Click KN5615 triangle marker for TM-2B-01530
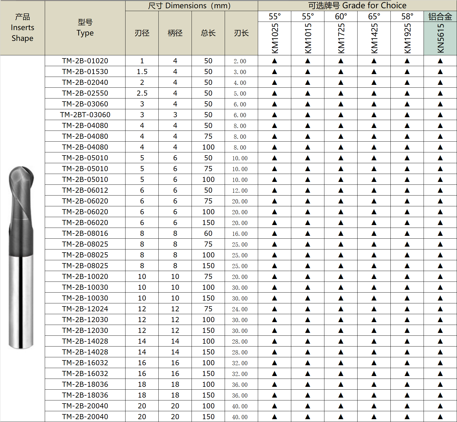This screenshot has width=457, height=422. [440, 72]
